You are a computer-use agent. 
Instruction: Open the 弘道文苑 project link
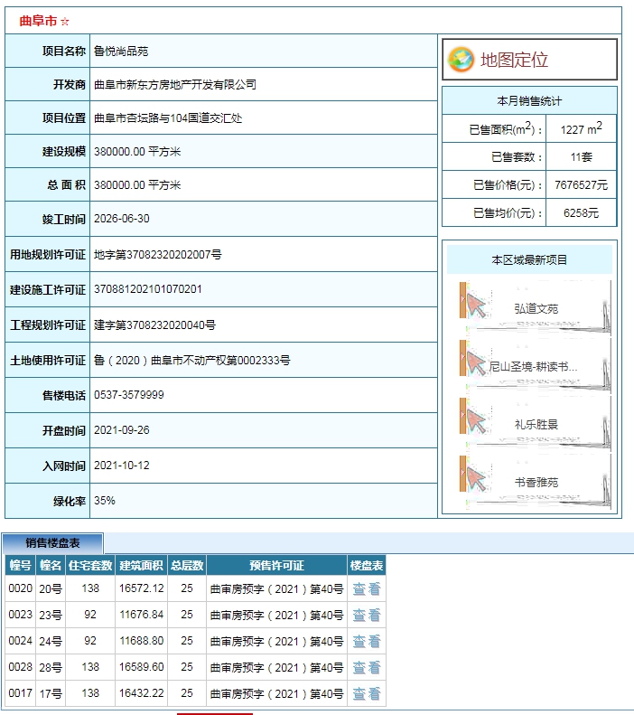(x=536, y=309)
